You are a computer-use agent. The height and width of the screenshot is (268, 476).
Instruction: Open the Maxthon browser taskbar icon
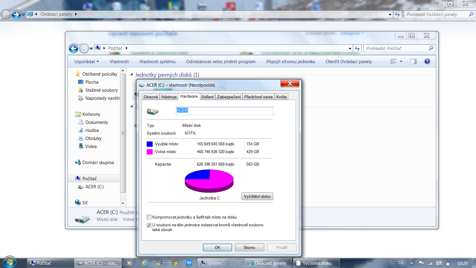point(189,263)
